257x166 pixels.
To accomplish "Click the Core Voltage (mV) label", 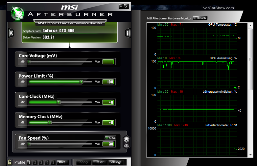I will pyautogui.click(x=38, y=56).
